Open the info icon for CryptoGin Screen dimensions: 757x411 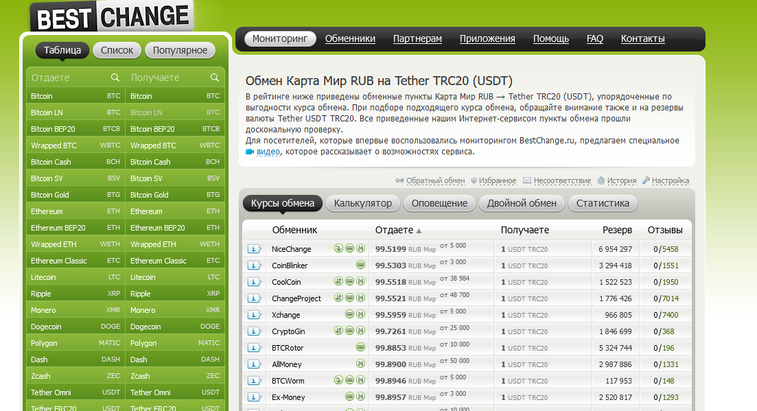coord(254,331)
